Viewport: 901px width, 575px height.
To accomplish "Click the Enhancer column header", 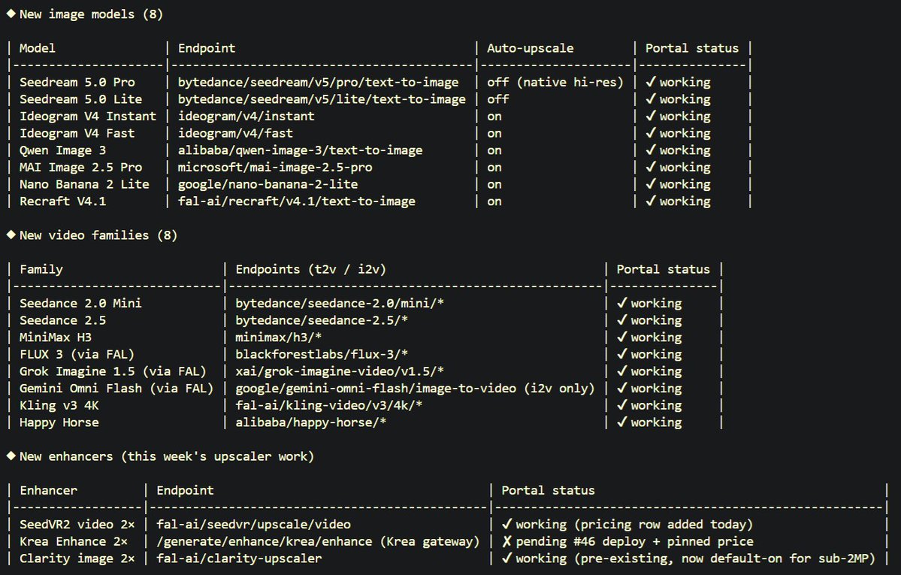I will click(x=48, y=491).
